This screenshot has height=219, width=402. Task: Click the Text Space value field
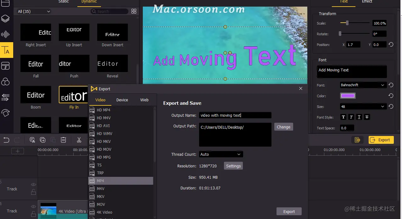pyautogui.click(x=347, y=128)
